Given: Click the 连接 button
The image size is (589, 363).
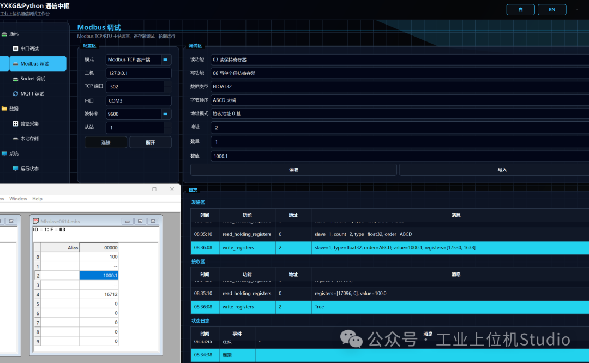Looking at the screenshot, I should pos(106,142).
